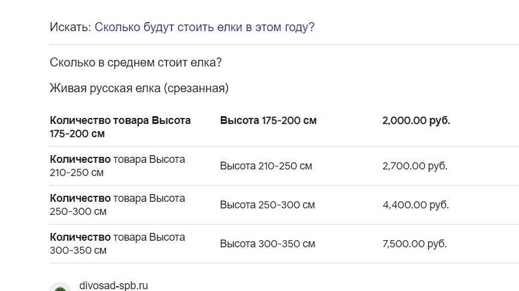
Task: Open the search link about this year's tree prices
Action: [204, 27]
